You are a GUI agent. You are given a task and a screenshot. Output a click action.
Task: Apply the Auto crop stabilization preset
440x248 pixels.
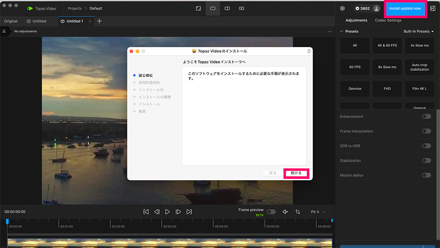pyautogui.click(x=420, y=67)
